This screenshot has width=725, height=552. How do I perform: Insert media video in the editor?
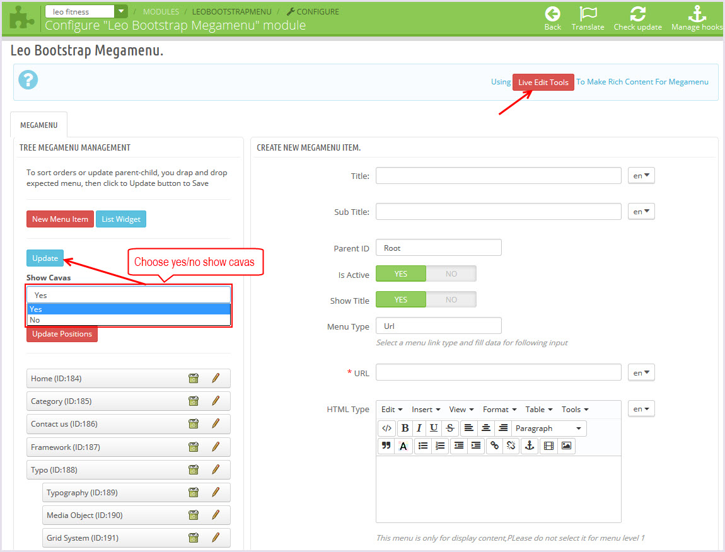tap(549, 446)
